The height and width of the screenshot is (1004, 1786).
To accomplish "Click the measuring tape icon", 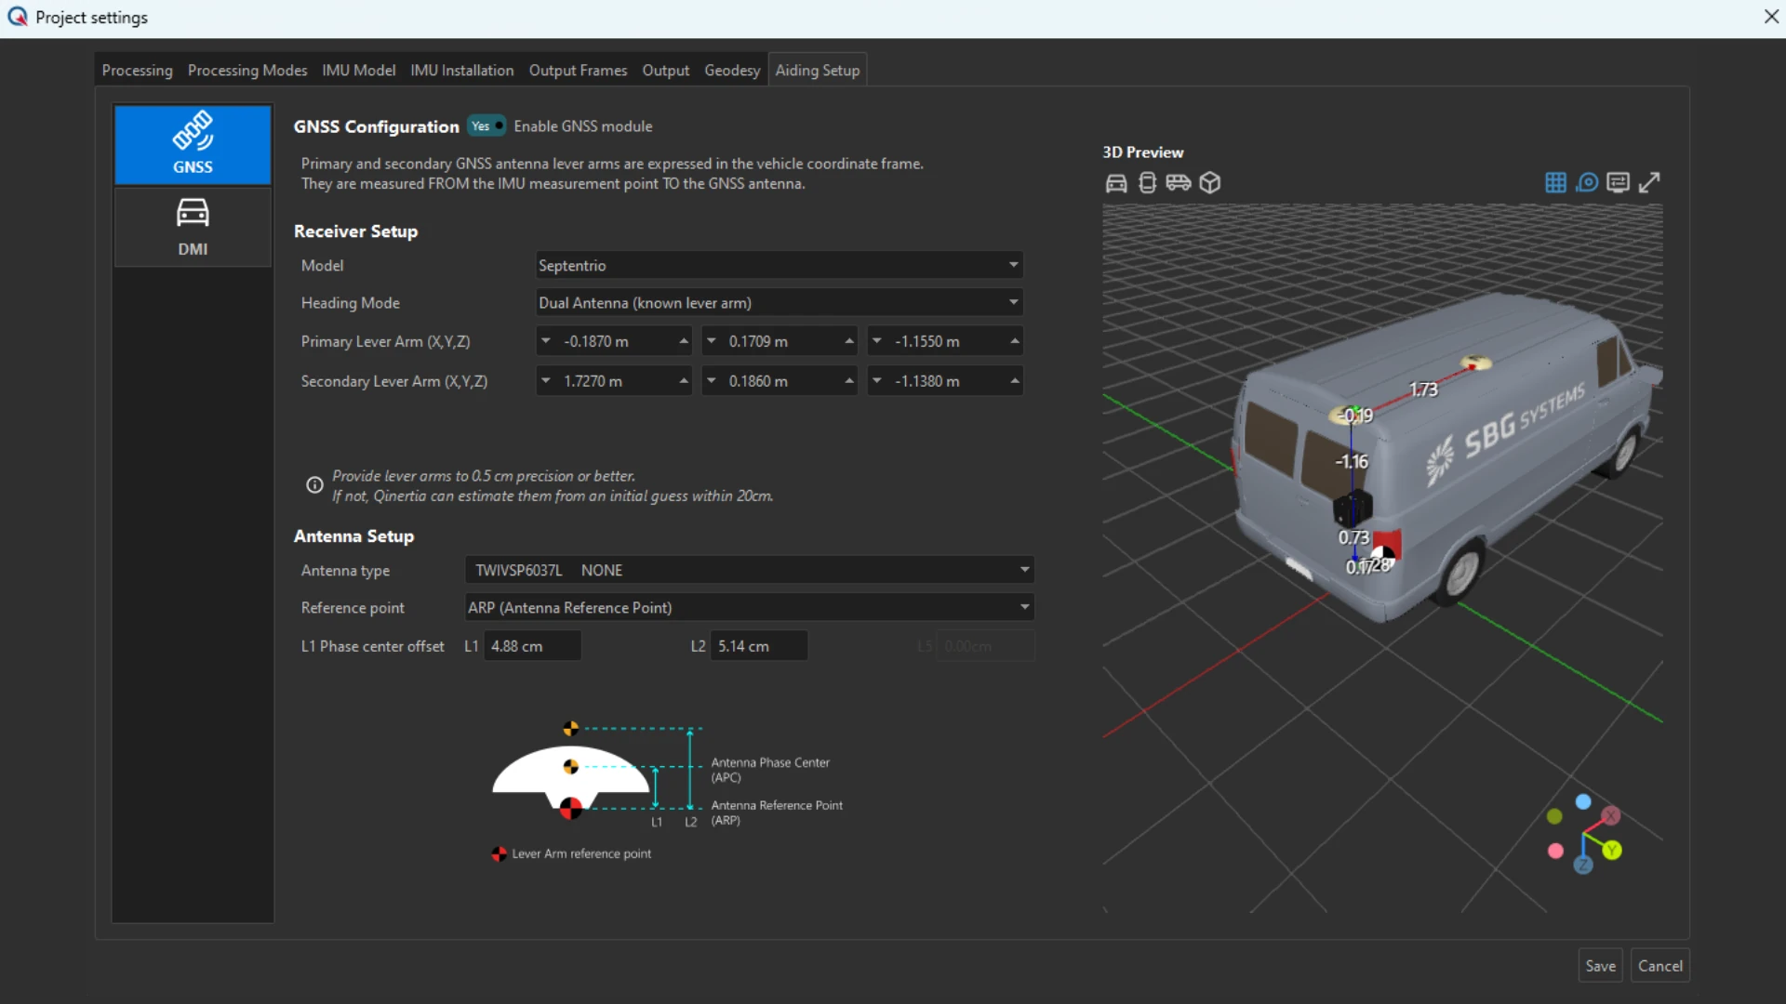I will (x=1587, y=182).
